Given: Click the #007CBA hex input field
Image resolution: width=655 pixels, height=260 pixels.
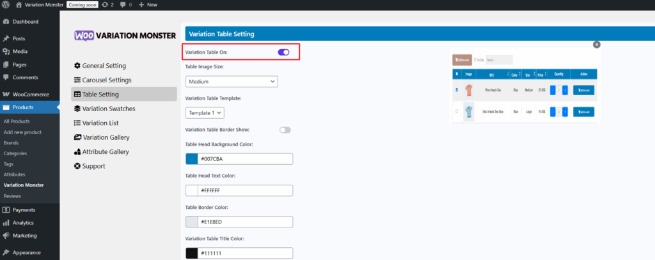Looking at the screenshot, I should (x=245, y=159).
